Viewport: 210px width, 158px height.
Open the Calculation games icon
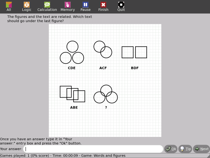pyautogui.click(x=47, y=6)
